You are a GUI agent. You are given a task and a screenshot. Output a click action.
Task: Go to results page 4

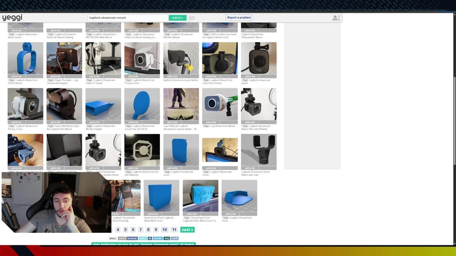click(118, 230)
